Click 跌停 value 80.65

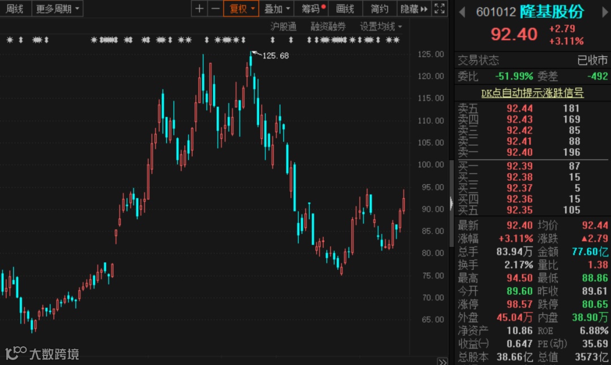(x=595, y=305)
